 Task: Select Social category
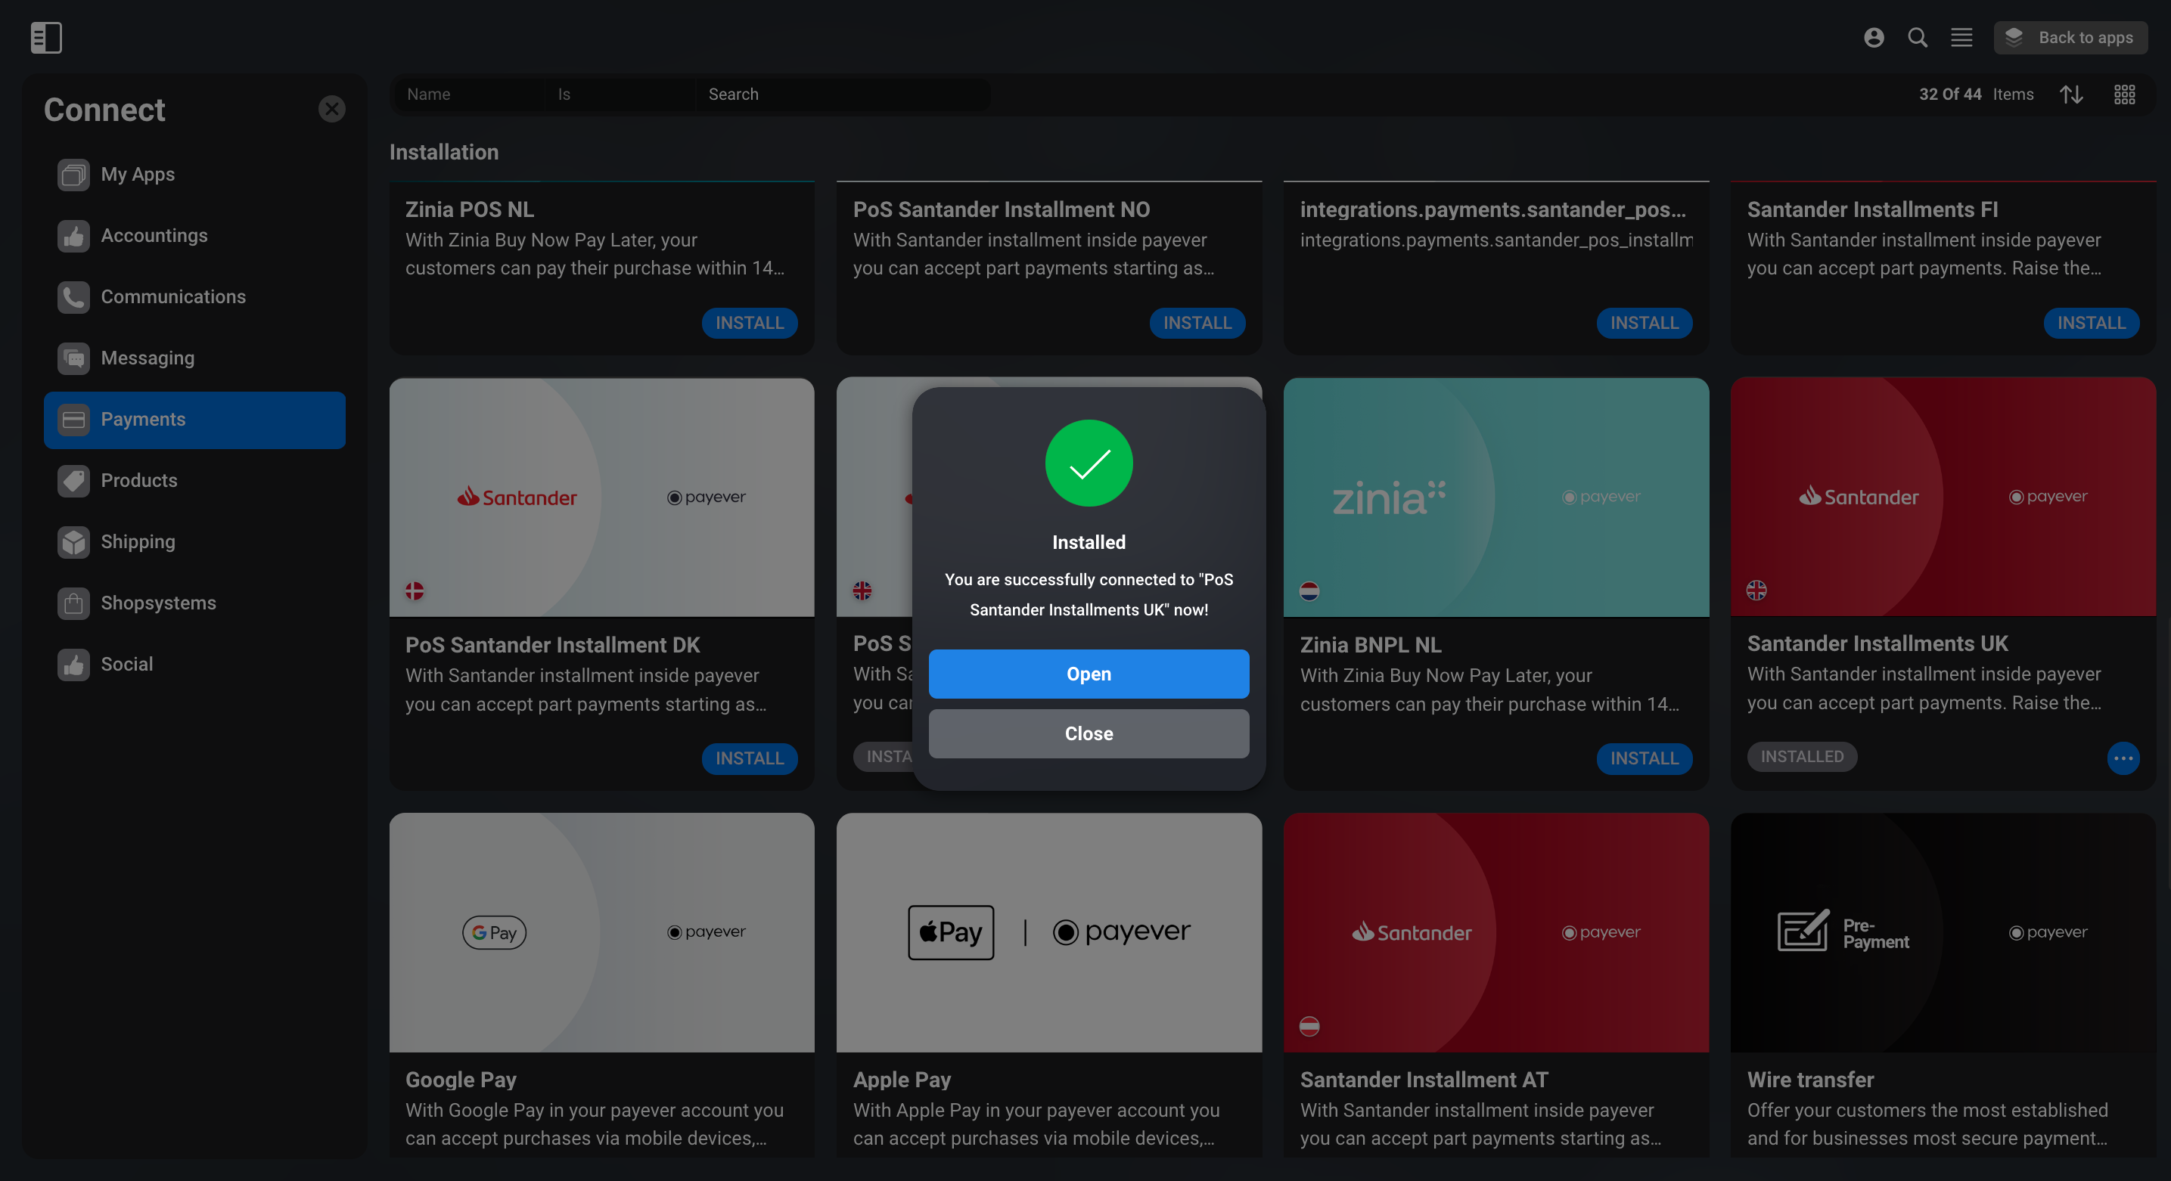click(194, 665)
